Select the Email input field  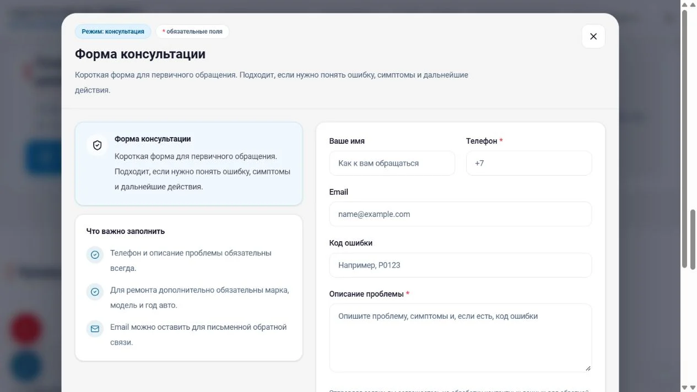click(461, 214)
